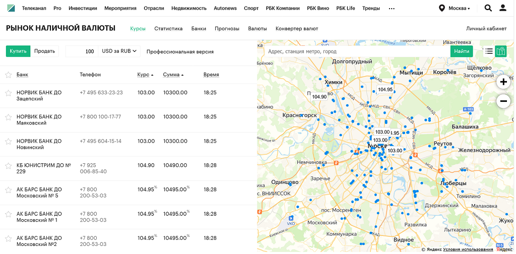Open РБК Компании in top menu
The height and width of the screenshot is (254, 516).
pos(283,8)
